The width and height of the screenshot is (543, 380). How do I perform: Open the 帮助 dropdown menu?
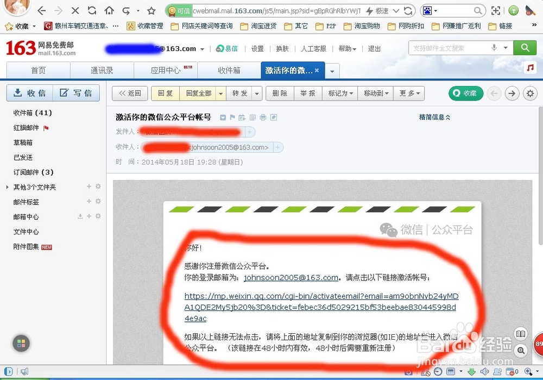(x=348, y=48)
